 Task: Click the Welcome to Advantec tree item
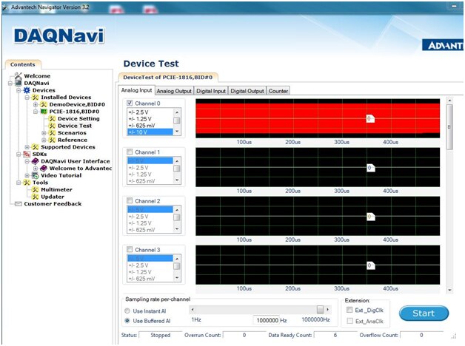(x=81, y=169)
